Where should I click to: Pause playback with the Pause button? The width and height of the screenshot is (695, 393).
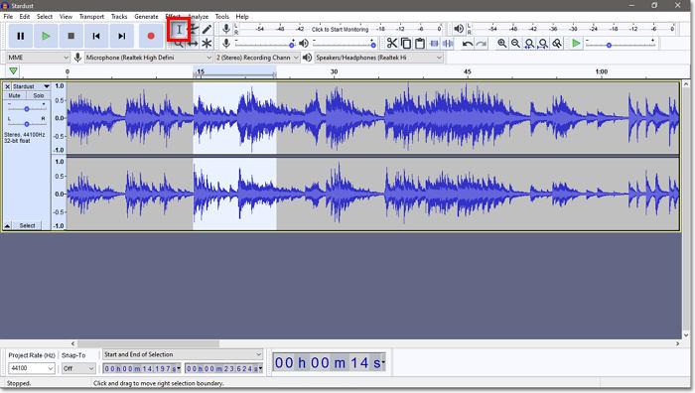click(21, 36)
